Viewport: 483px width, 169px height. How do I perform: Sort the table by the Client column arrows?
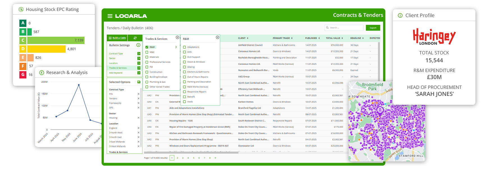[x=248, y=38]
